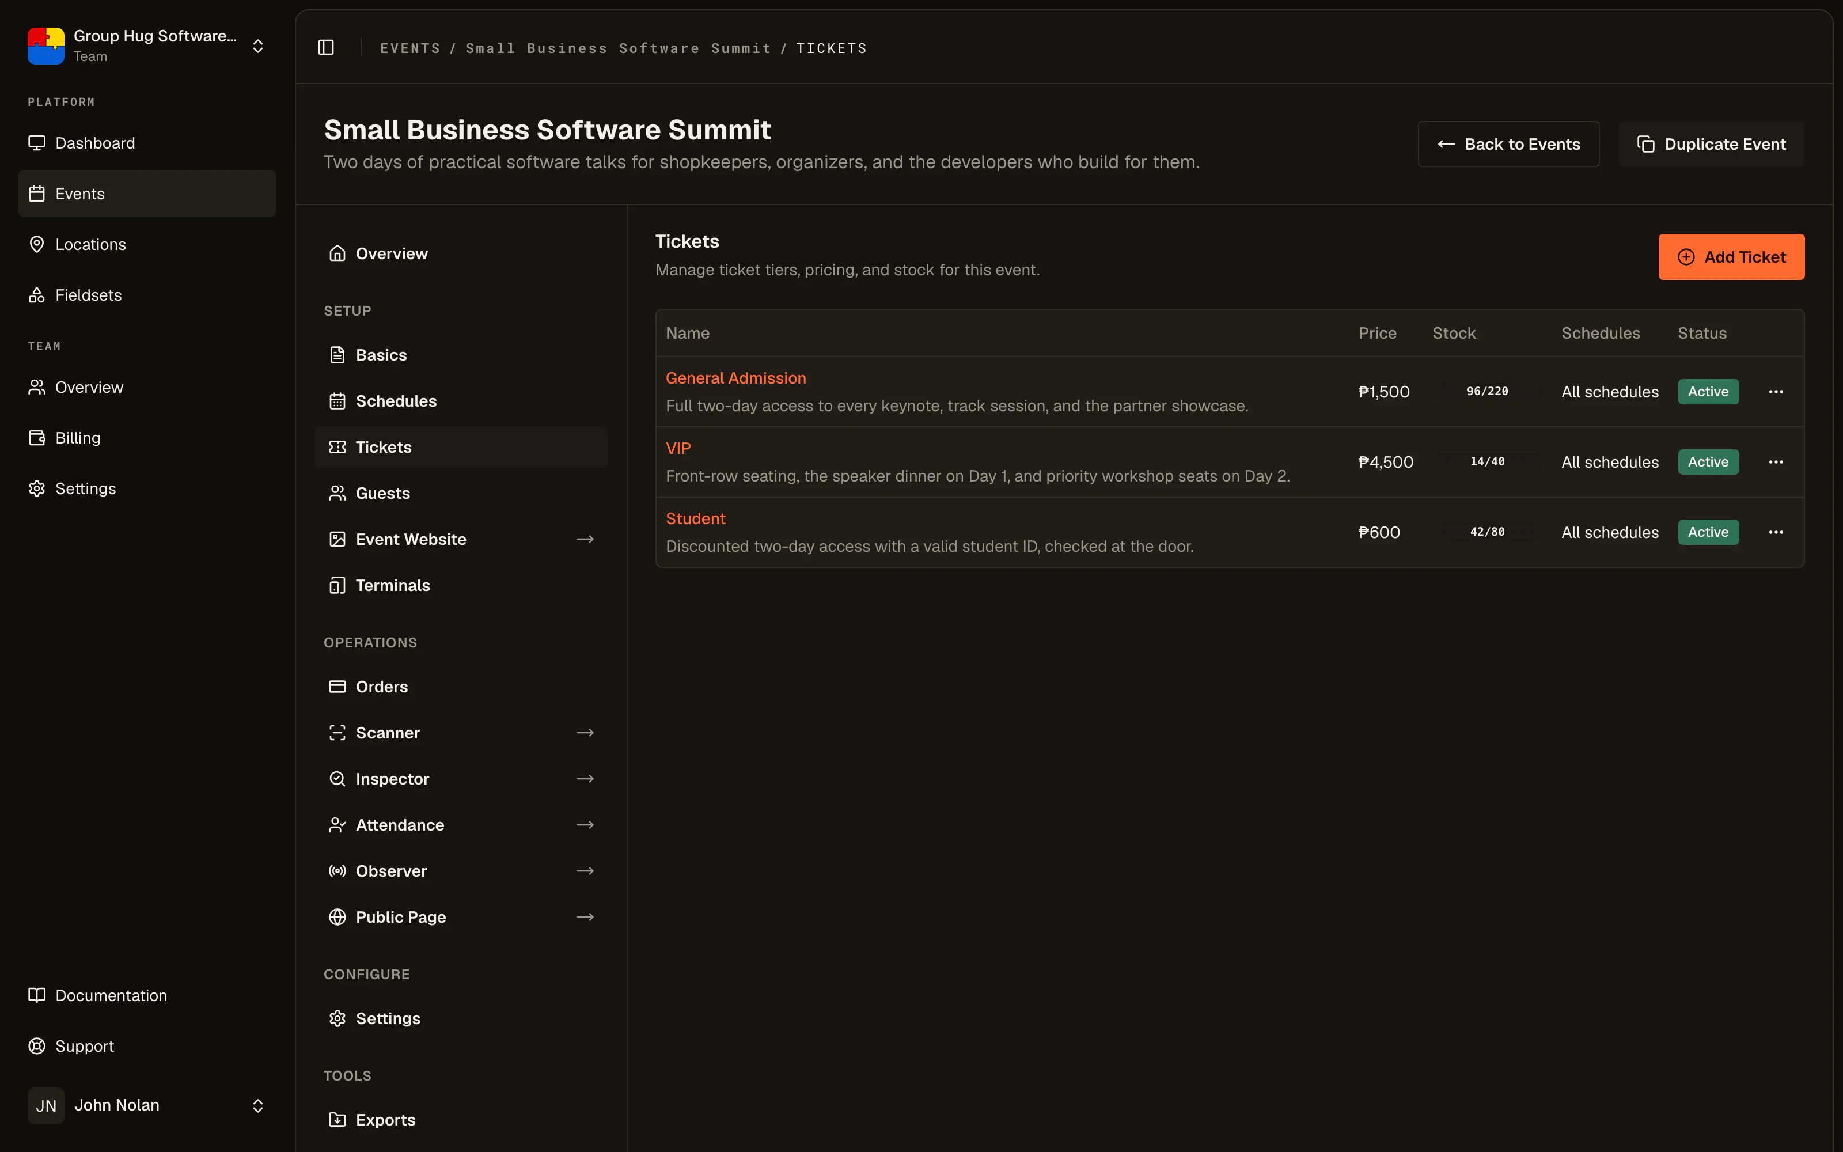
Task: Open Event Website arrow link
Action: click(585, 540)
